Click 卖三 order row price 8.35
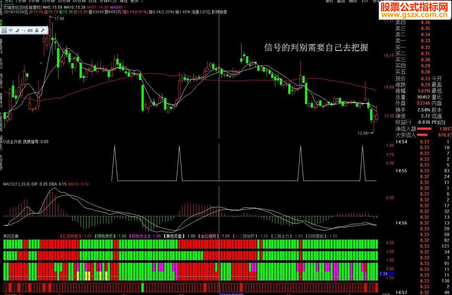This screenshot has height=295, width=452. [425, 28]
